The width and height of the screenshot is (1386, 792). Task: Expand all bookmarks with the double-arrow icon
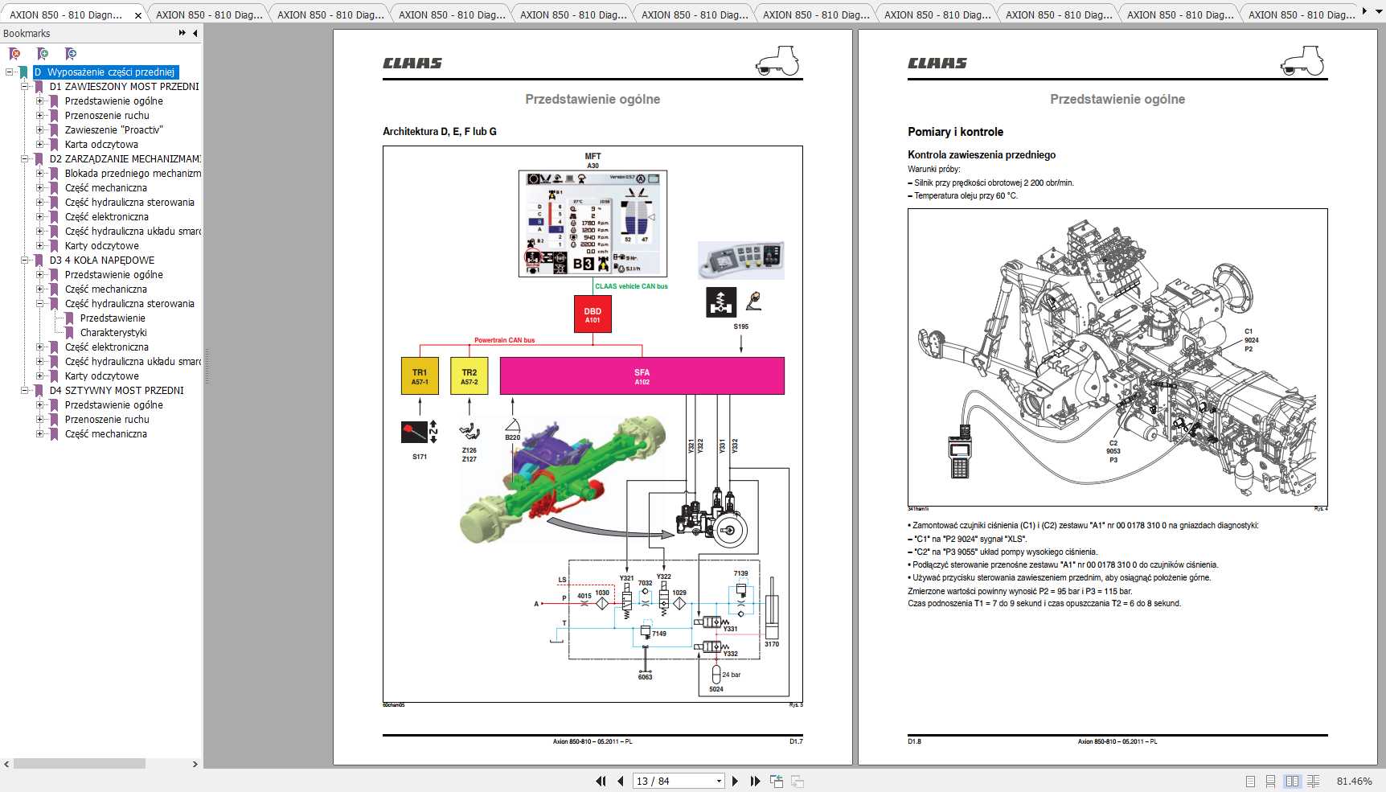(182, 33)
